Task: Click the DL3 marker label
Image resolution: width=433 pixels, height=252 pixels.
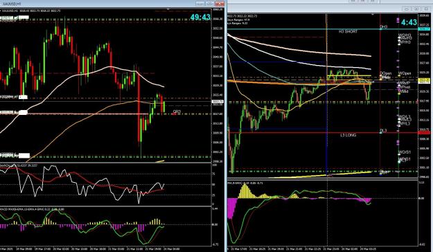Action: tap(383, 130)
